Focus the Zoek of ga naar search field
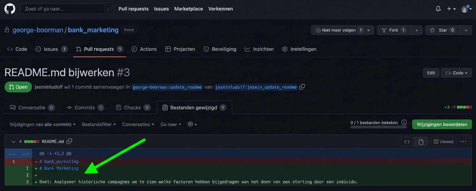The image size is (476, 191). click(x=64, y=9)
